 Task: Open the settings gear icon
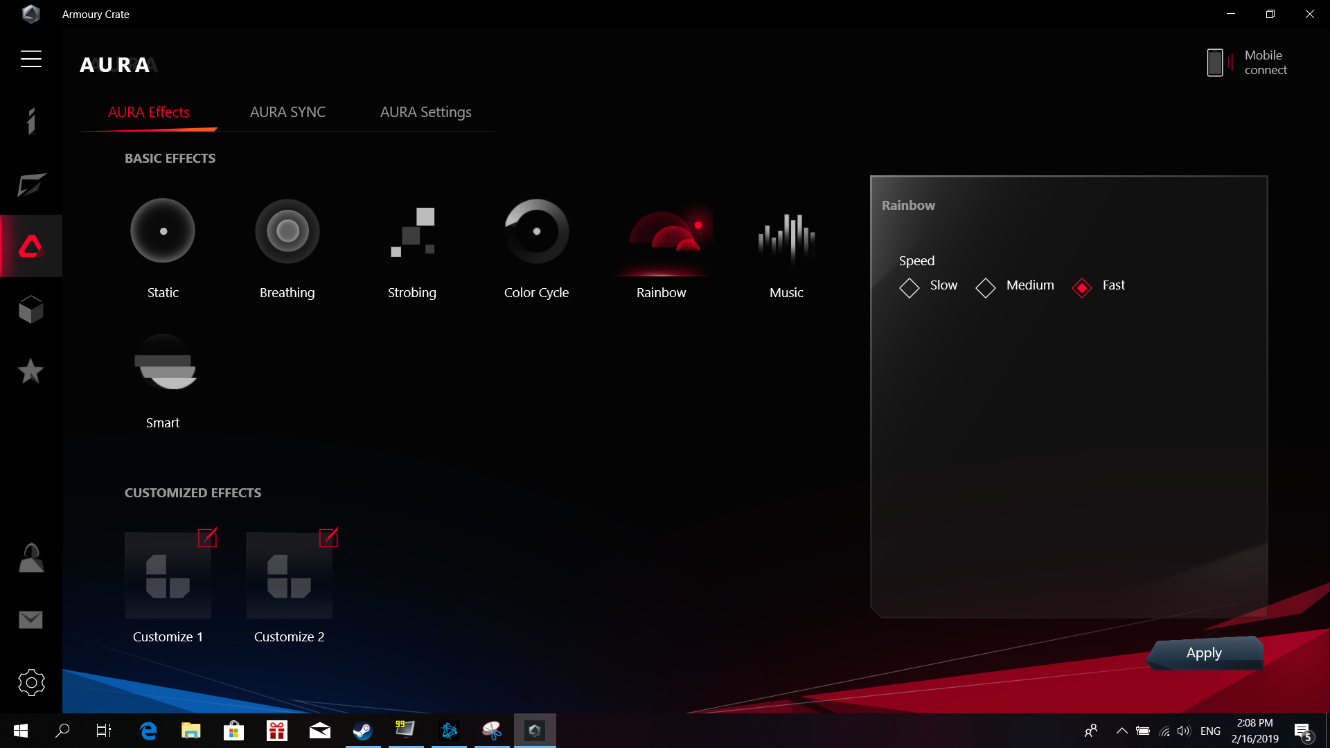point(31,682)
